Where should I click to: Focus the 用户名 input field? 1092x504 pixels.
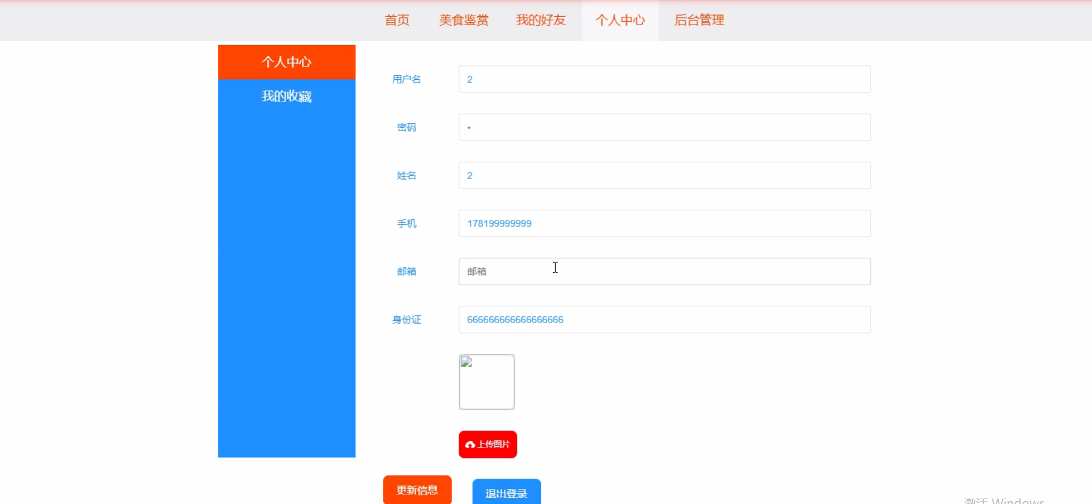click(664, 79)
